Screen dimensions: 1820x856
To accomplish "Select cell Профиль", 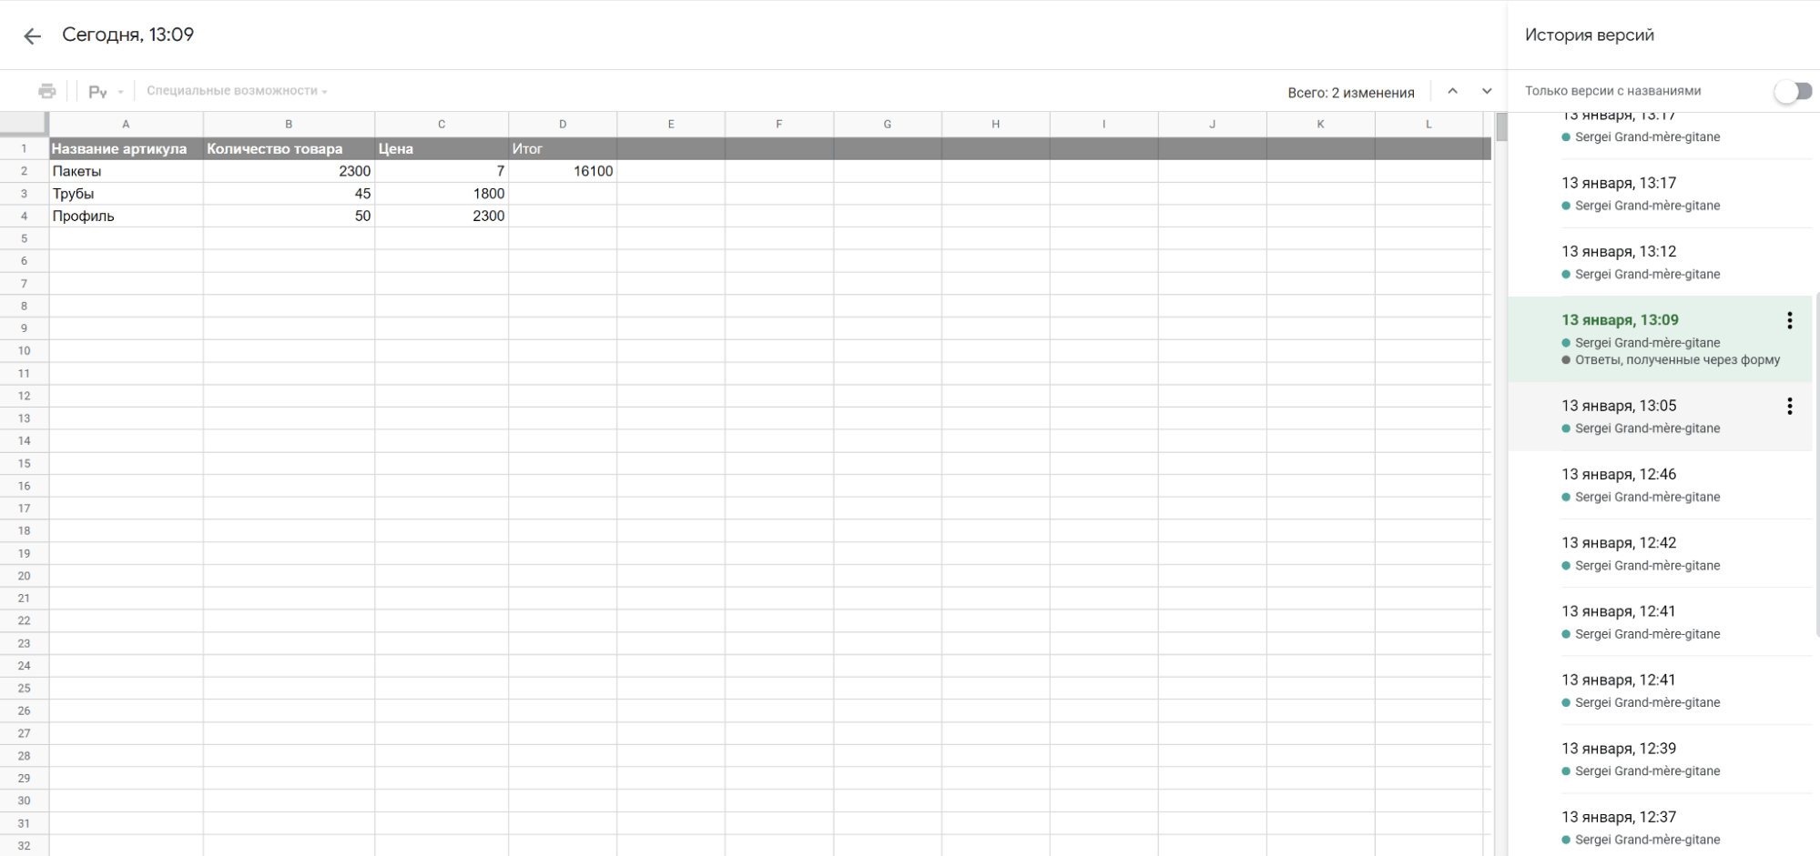I will tap(127, 216).
